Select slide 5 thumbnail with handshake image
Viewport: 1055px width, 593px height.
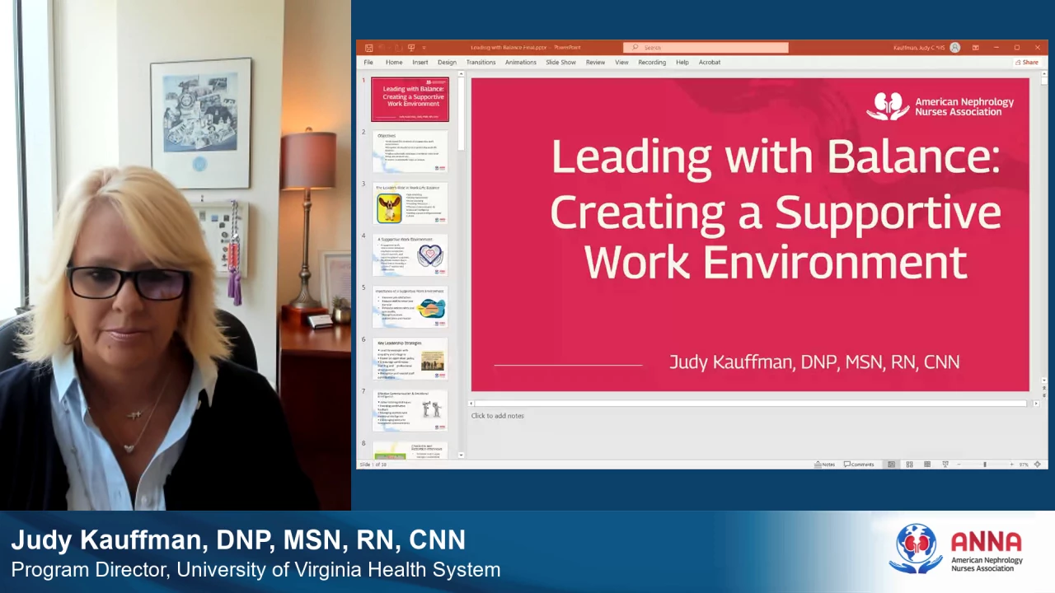tap(410, 307)
